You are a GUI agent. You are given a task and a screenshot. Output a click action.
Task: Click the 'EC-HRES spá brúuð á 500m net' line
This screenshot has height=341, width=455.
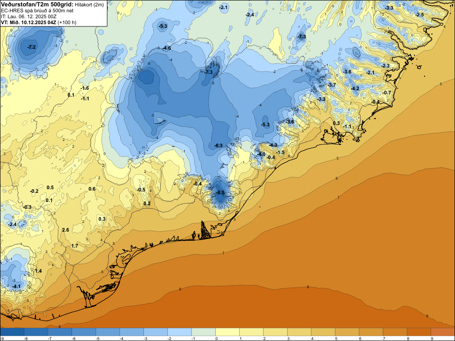(37, 10)
